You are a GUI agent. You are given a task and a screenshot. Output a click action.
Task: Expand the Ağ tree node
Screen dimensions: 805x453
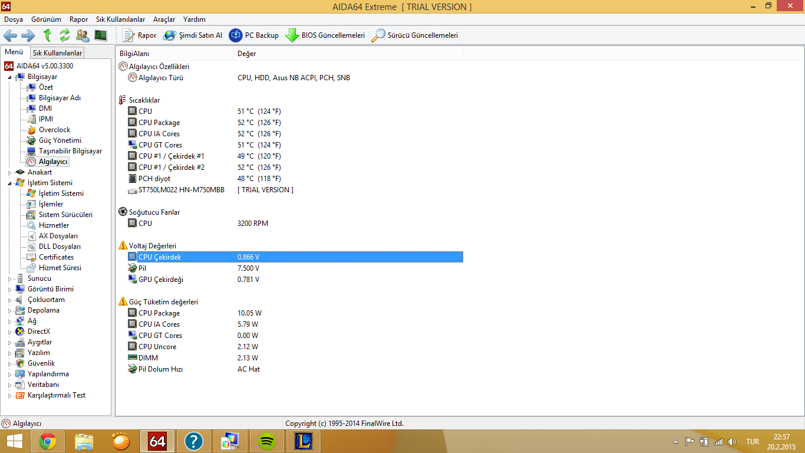coord(9,321)
